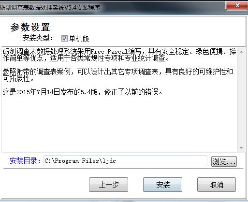Click the 2015年7月14日 release note line
The image size is (248, 202).
coord(82,92)
